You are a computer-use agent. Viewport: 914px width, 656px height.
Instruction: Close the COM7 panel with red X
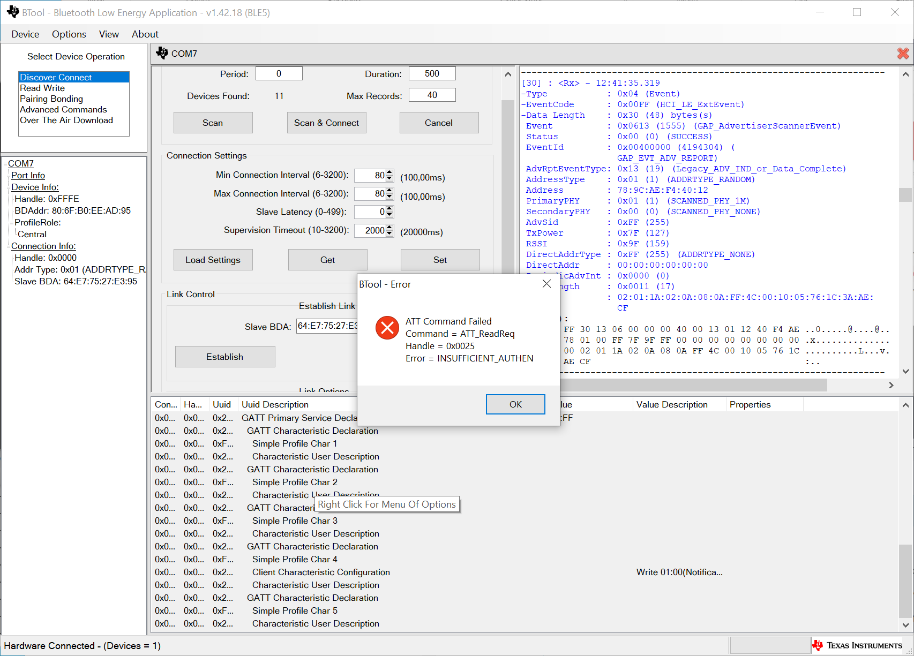903,53
